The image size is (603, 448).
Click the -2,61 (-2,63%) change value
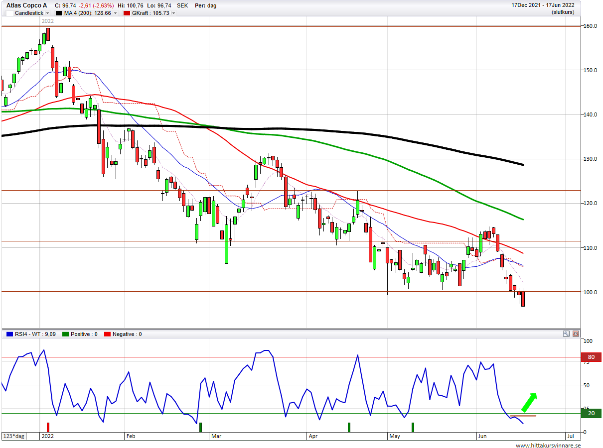point(96,5)
